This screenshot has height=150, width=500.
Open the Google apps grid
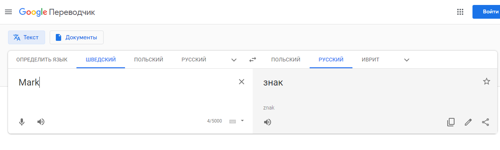point(460,12)
